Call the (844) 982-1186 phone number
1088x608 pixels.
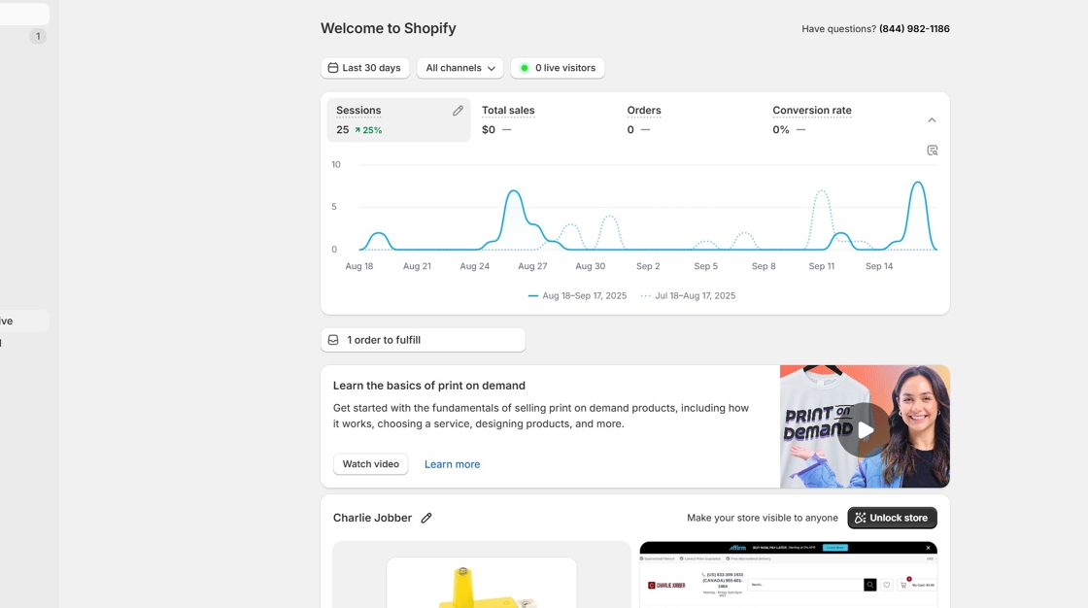[x=914, y=28]
